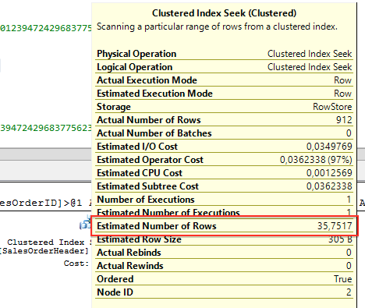Click the tooltip title Clustered Index Seek (Clustered)
The height and width of the screenshot is (308, 365).
tap(224, 13)
